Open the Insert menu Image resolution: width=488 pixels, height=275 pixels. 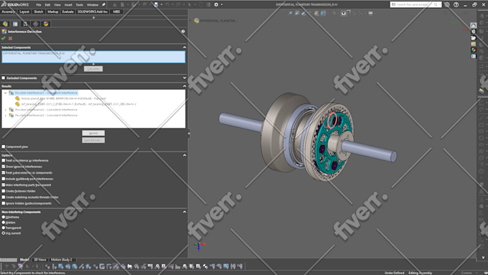[68, 5]
